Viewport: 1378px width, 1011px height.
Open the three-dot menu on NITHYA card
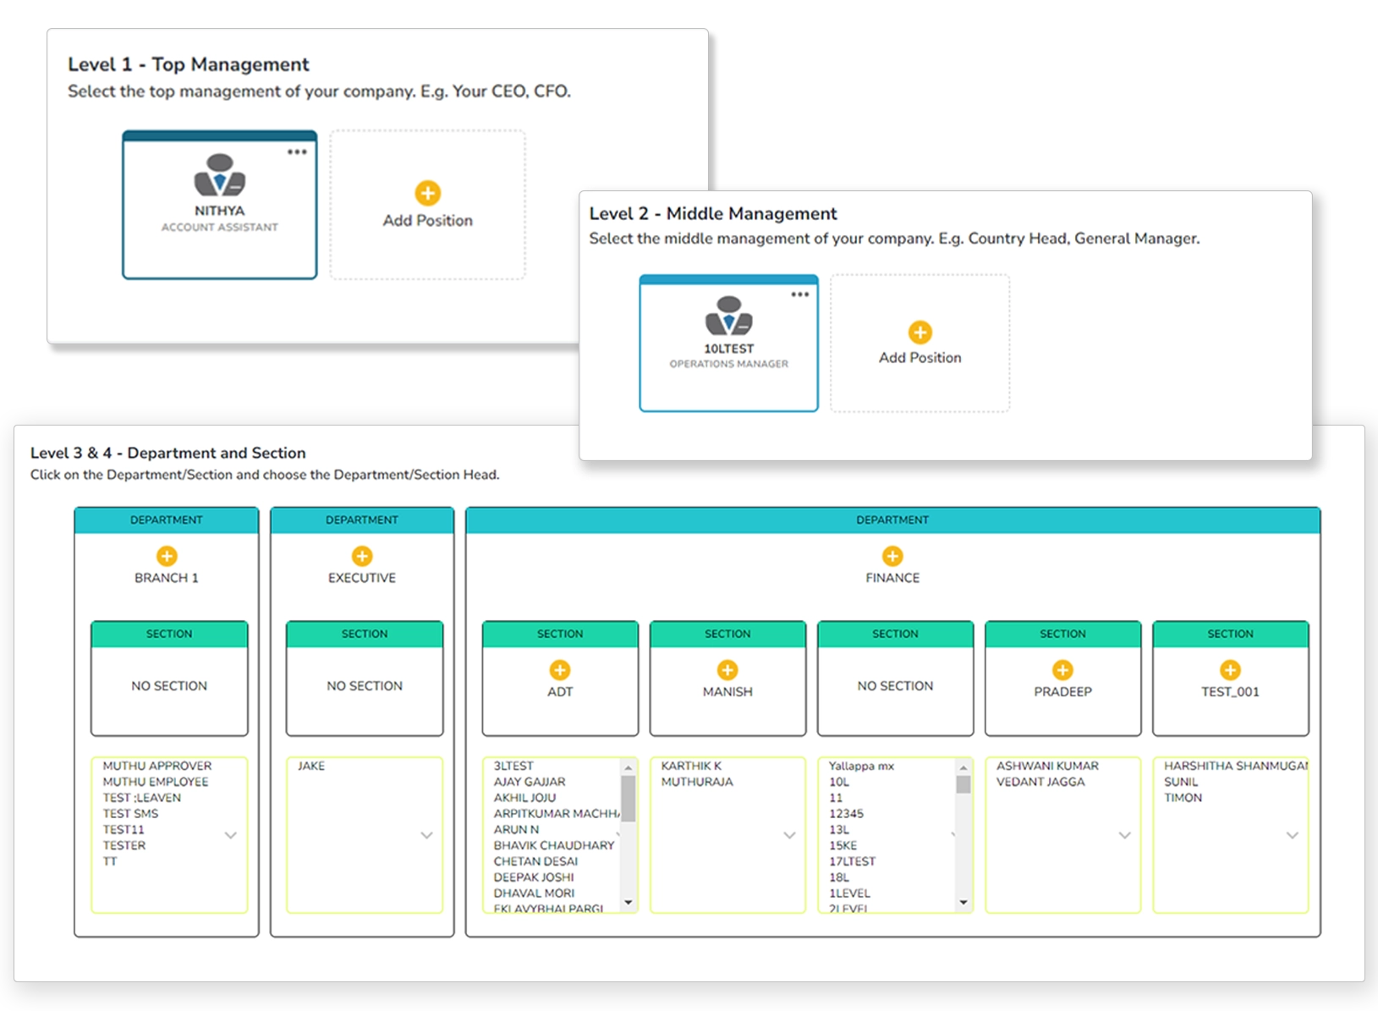[297, 152]
